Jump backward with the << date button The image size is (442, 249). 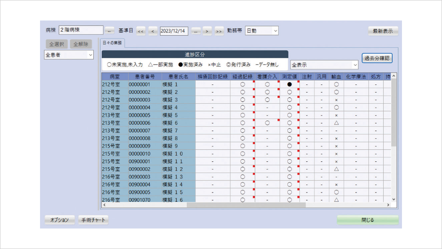click(141, 31)
